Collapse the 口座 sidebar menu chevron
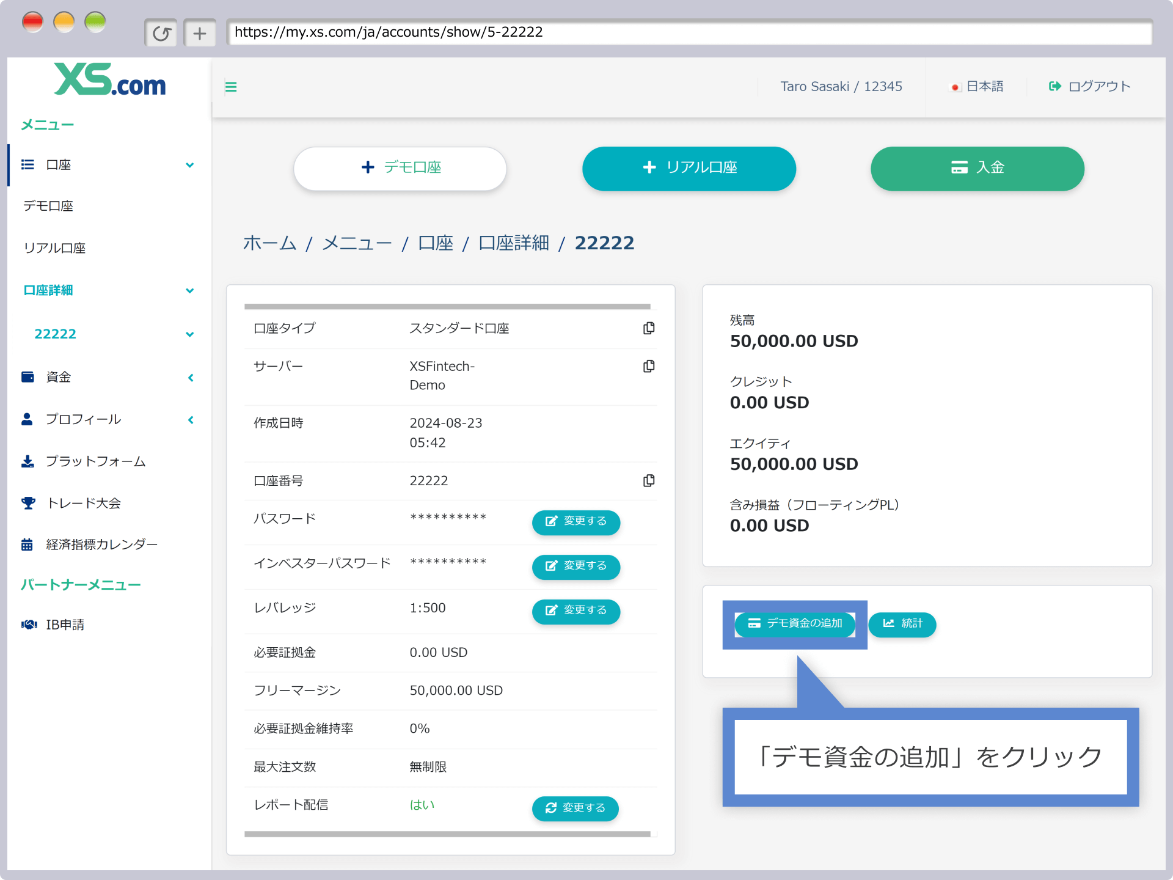The height and width of the screenshot is (880, 1173). [x=190, y=165]
